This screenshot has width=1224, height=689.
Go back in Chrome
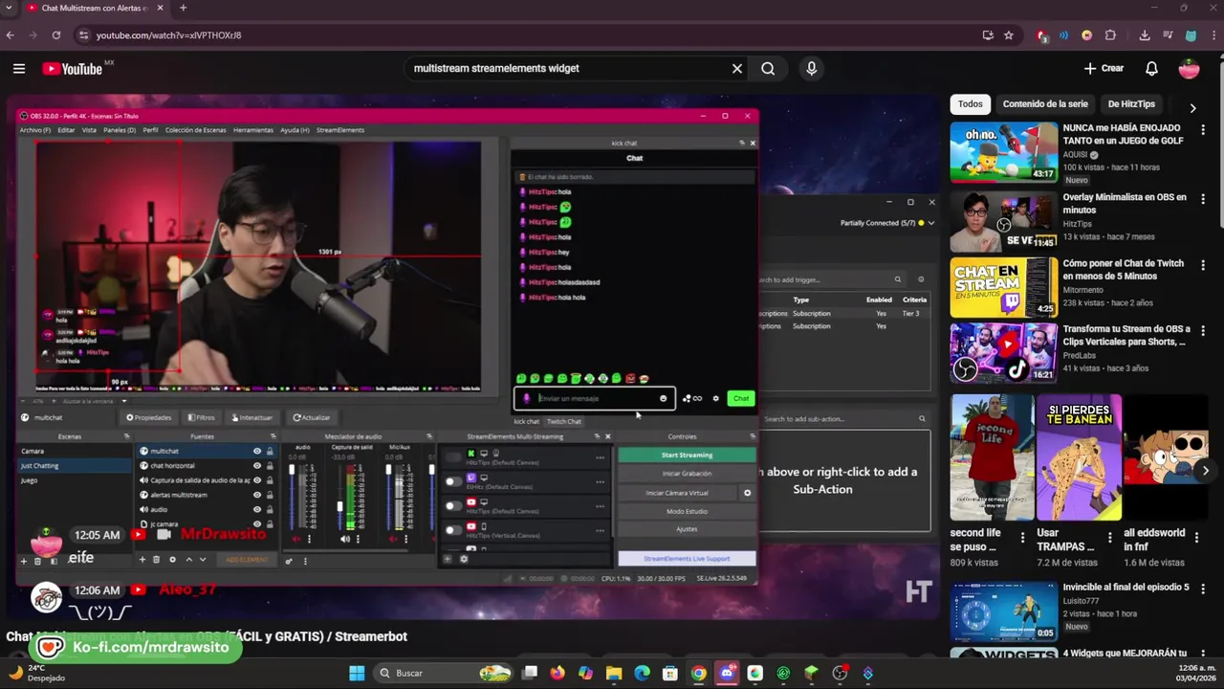click(11, 35)
